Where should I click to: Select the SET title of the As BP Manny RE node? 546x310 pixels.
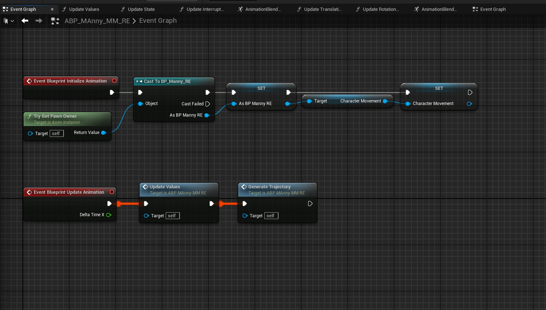click(261, 88)
